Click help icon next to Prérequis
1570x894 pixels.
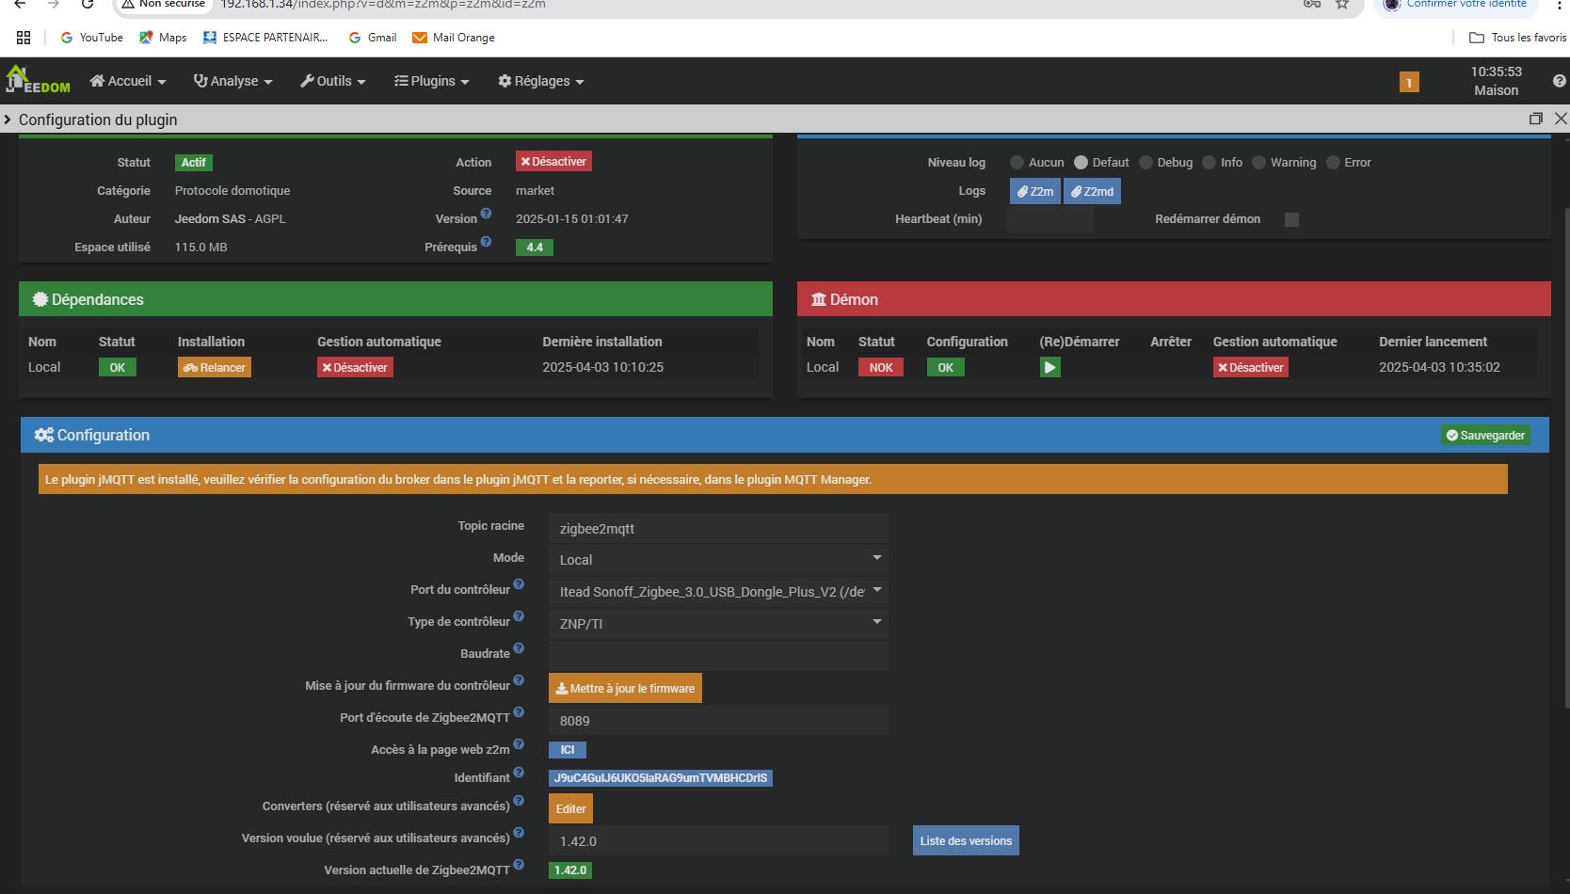click(486, 242)
